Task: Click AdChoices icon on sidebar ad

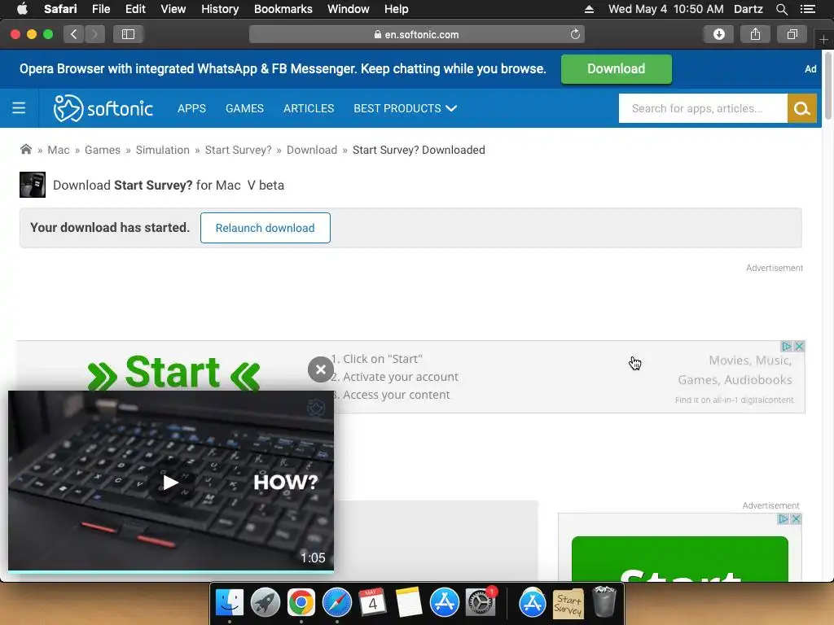Action: tap(783, 518)
